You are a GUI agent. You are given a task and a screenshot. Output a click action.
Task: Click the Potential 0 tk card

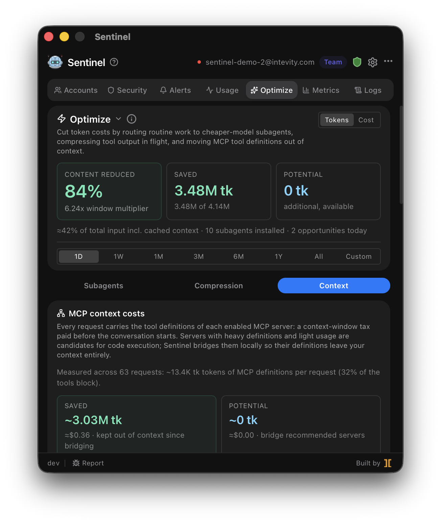(x=328, y=191)
